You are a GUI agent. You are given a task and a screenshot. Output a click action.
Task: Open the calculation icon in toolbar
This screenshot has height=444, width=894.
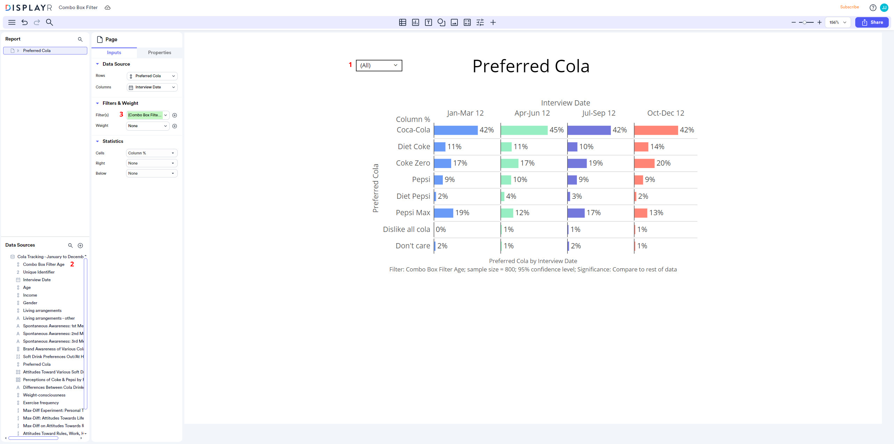tap(467, 22)
